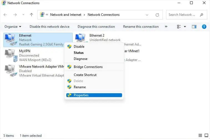Go back with the back arrow
210x139 pixels.
point(5,15)
